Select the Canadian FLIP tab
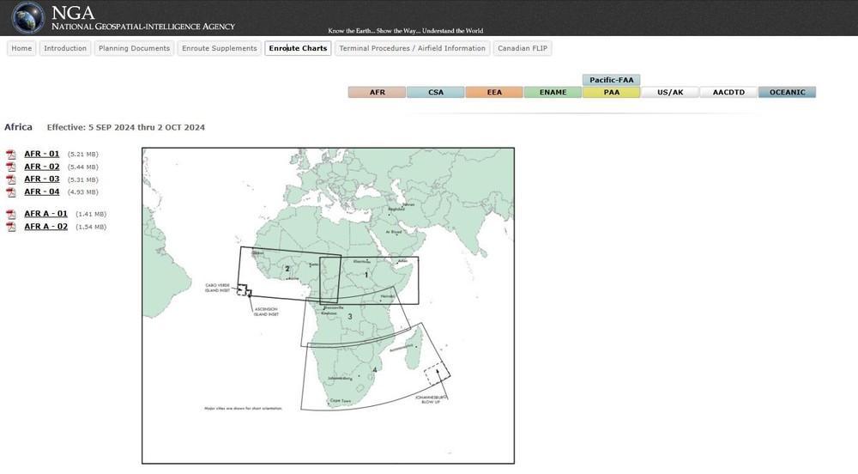 coord(522,48)
